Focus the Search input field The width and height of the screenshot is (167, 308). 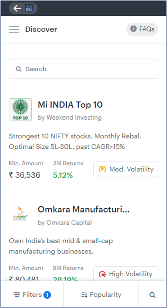tap(83, 69)
